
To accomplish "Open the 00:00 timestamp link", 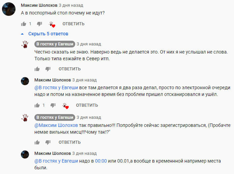I will tap(101, 161).
